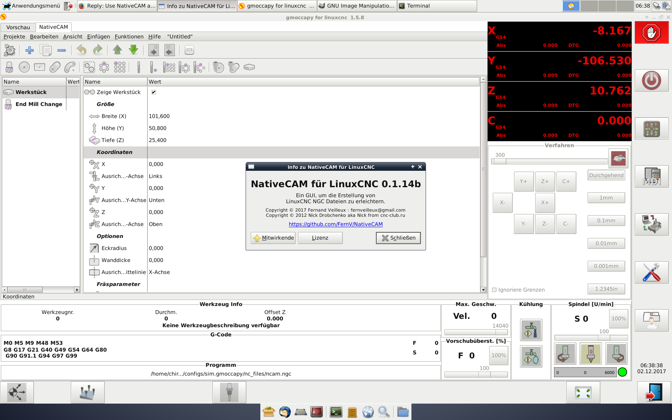Click the Schließen button

pyautogui.click(x=398, y=238)
